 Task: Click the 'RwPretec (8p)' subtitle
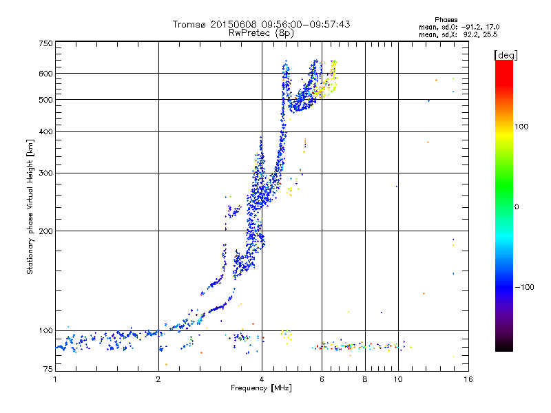point(261,33)
